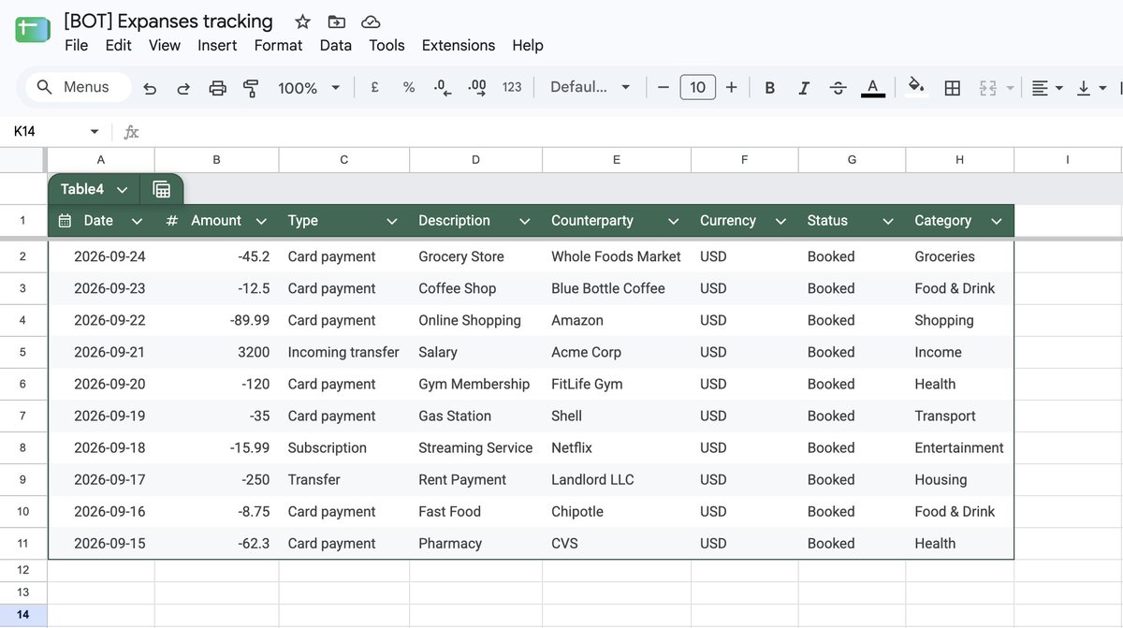Click the number type icon in Amount header
1123x628 pixels.
171,221
